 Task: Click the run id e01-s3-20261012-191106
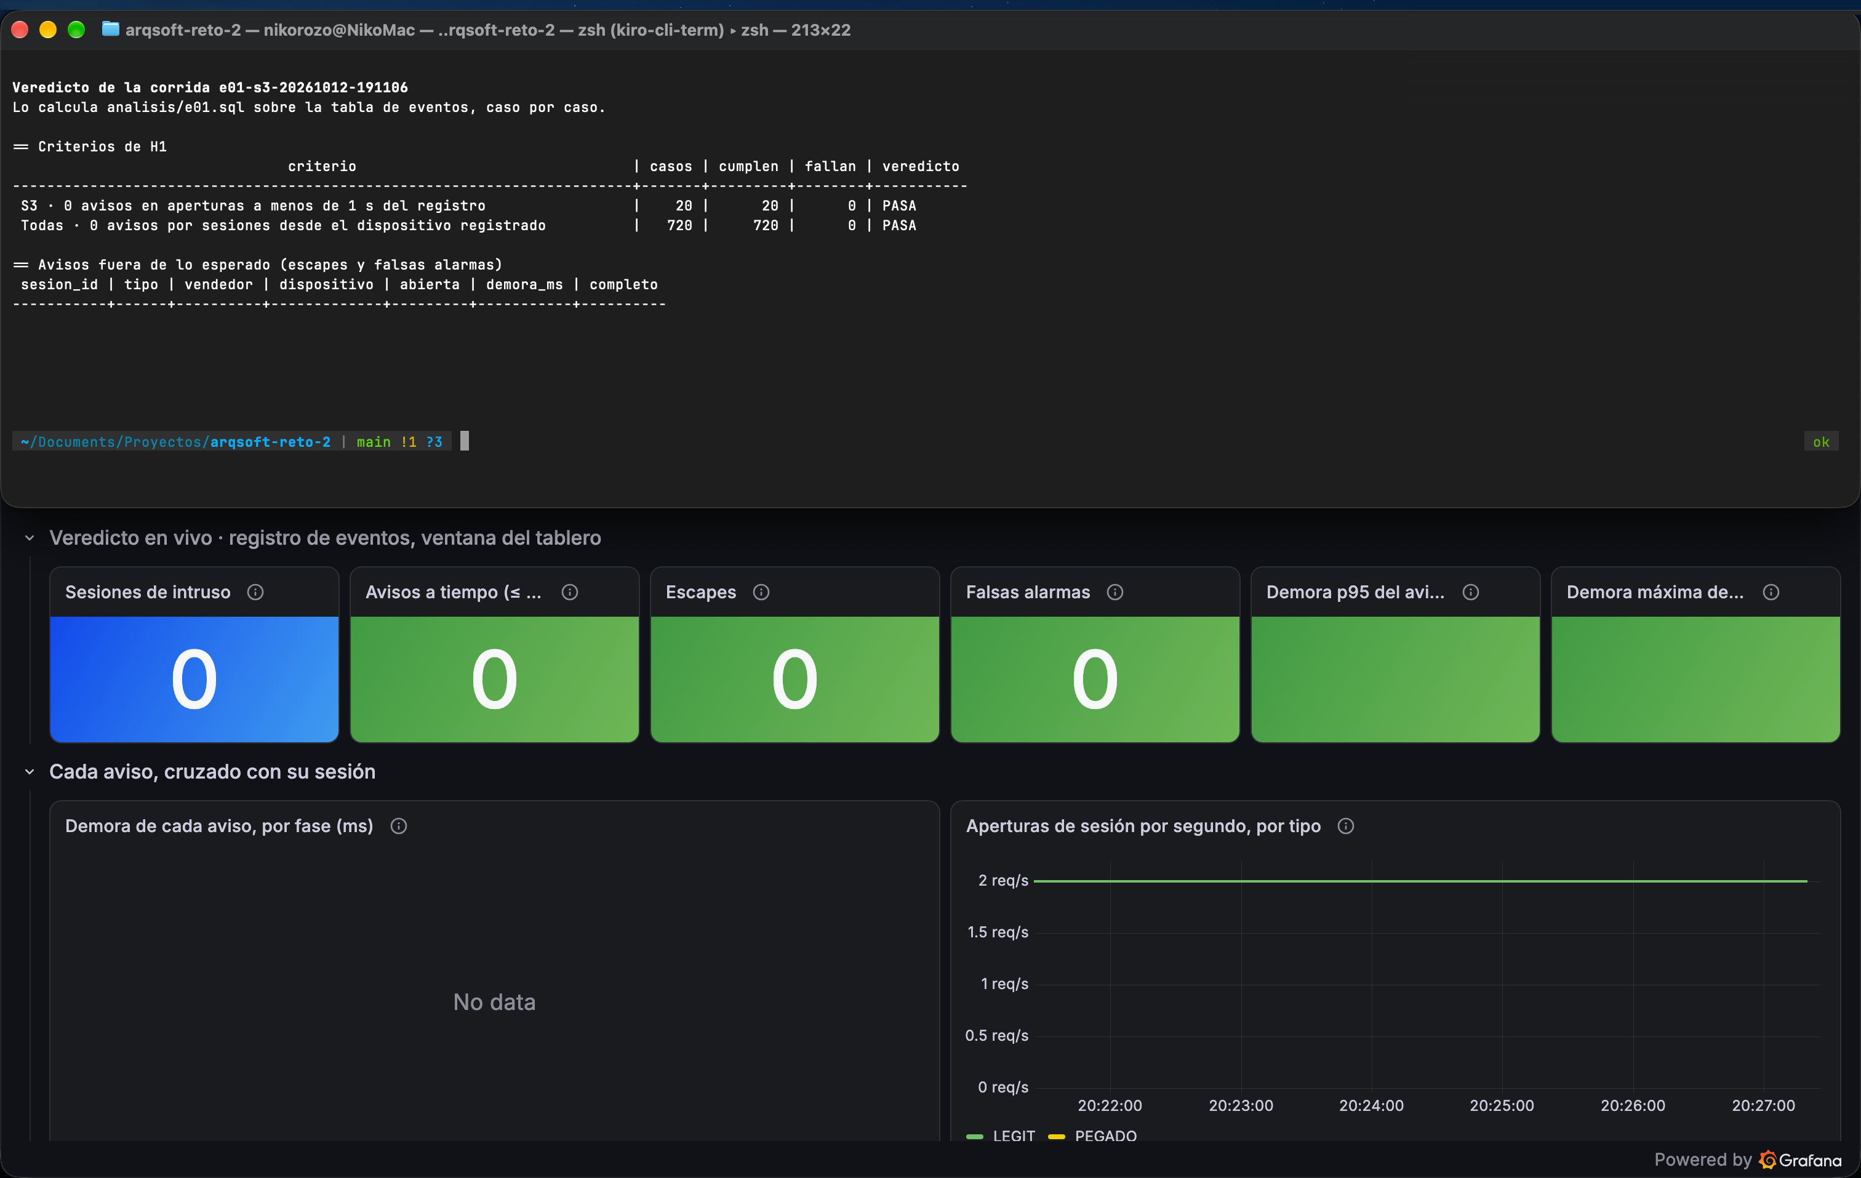click(313, 87)
